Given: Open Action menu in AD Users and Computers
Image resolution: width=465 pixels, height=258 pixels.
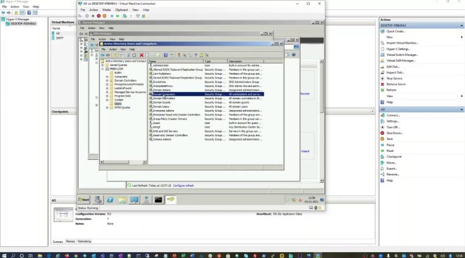Looking at the screenshot, I should pos(113,49).
